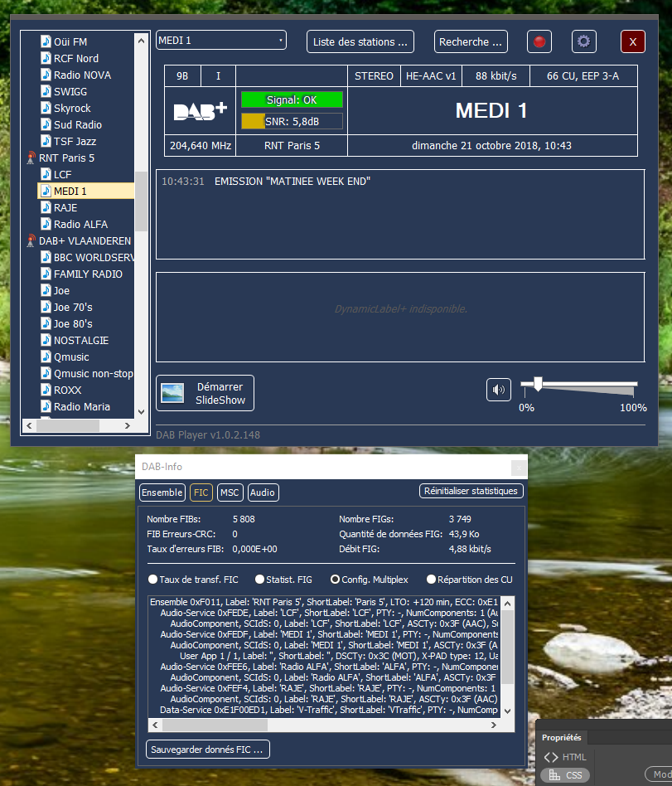Click Démarrer SlideShow button

pos(205,393)
